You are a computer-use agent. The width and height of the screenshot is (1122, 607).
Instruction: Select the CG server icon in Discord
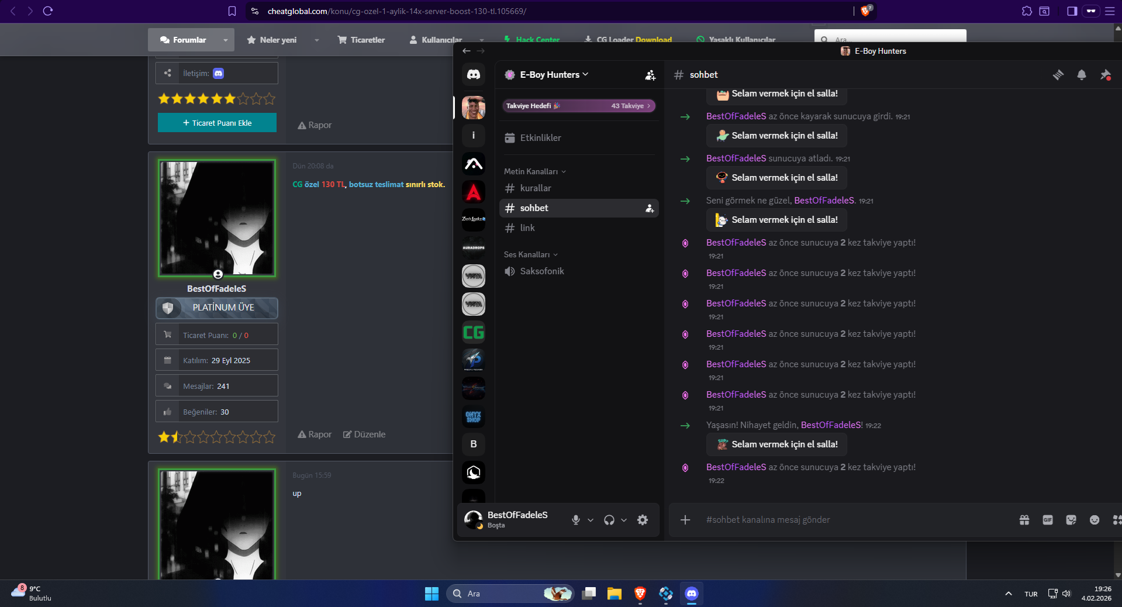[x=474, y=332]
